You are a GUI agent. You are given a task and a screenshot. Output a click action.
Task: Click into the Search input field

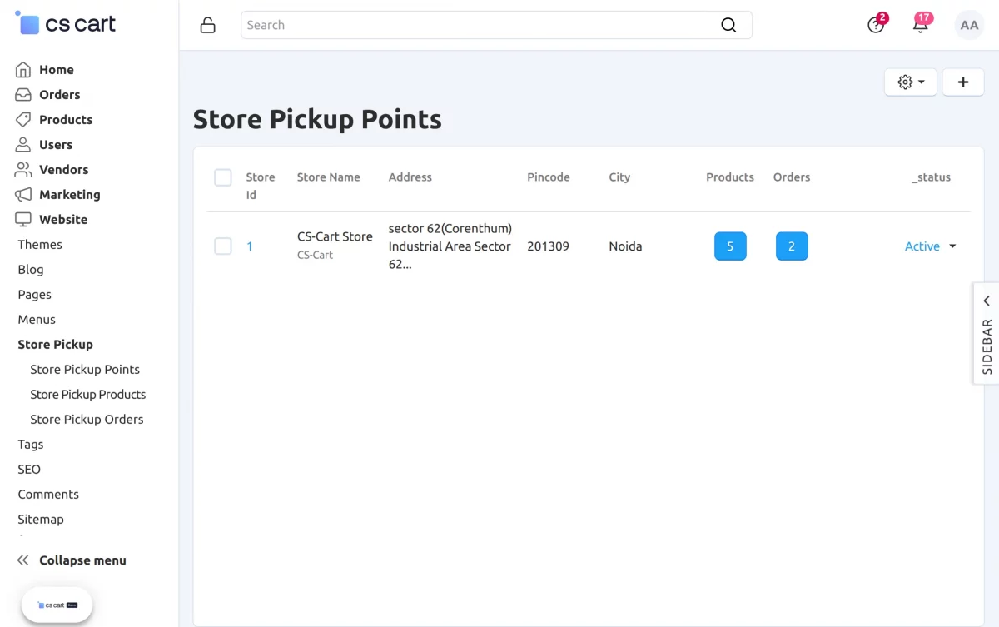pos(479,25)
